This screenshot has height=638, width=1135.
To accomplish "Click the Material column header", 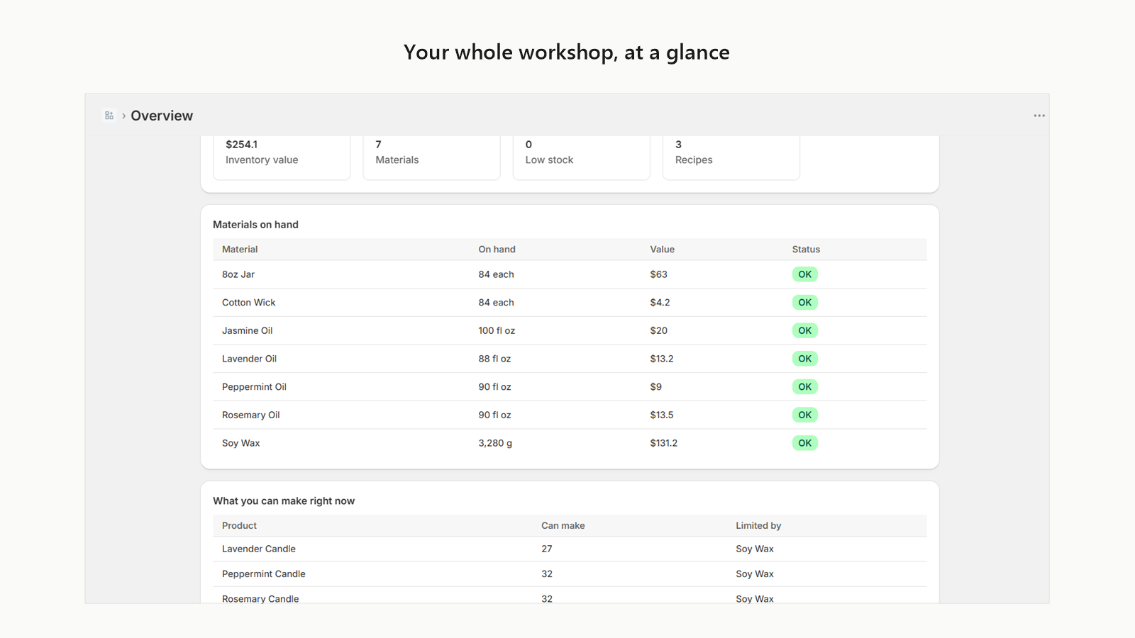I will pos(240,250).
